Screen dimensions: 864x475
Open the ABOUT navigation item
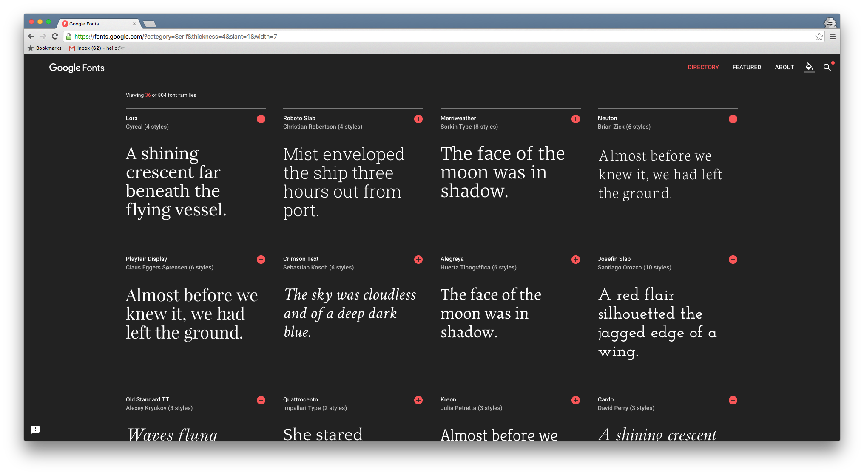784,67
